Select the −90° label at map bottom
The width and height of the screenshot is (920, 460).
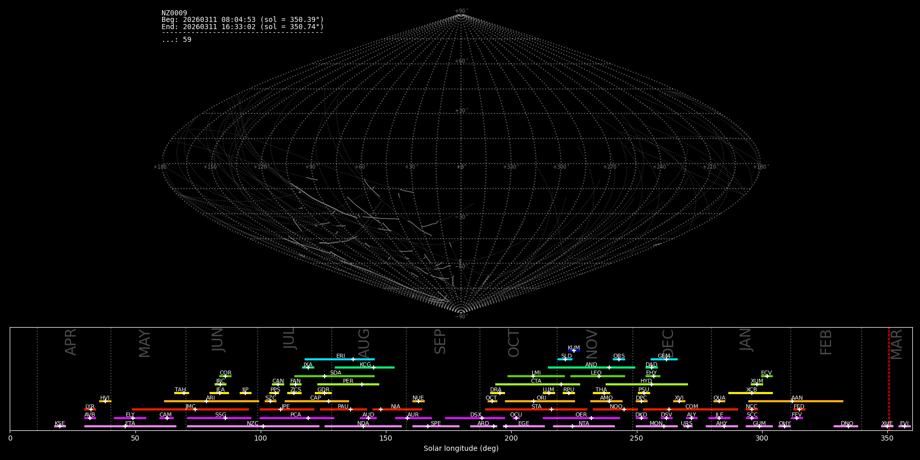point(461,317)
